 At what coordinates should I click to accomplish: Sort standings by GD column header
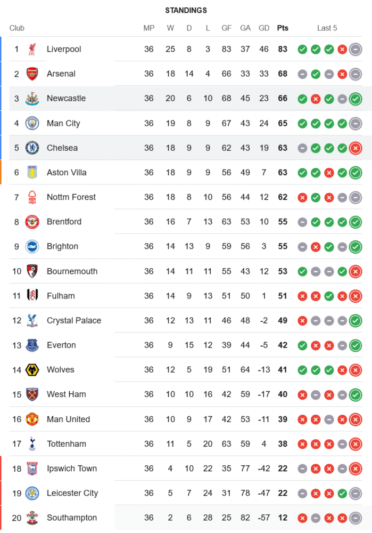264,28
